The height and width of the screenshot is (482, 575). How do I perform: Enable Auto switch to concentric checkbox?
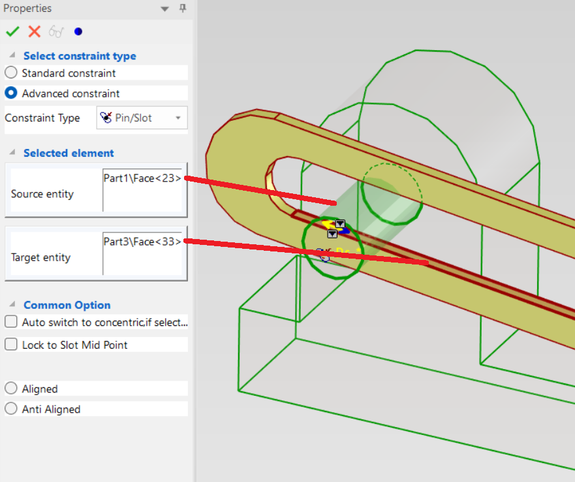pyautogui.click(x=11, y=322)
